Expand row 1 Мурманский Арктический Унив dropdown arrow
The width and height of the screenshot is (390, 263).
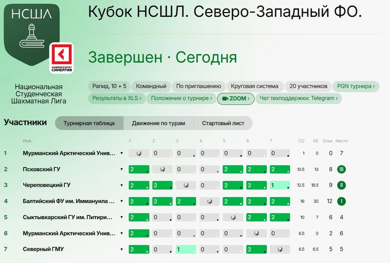point(122,153)
